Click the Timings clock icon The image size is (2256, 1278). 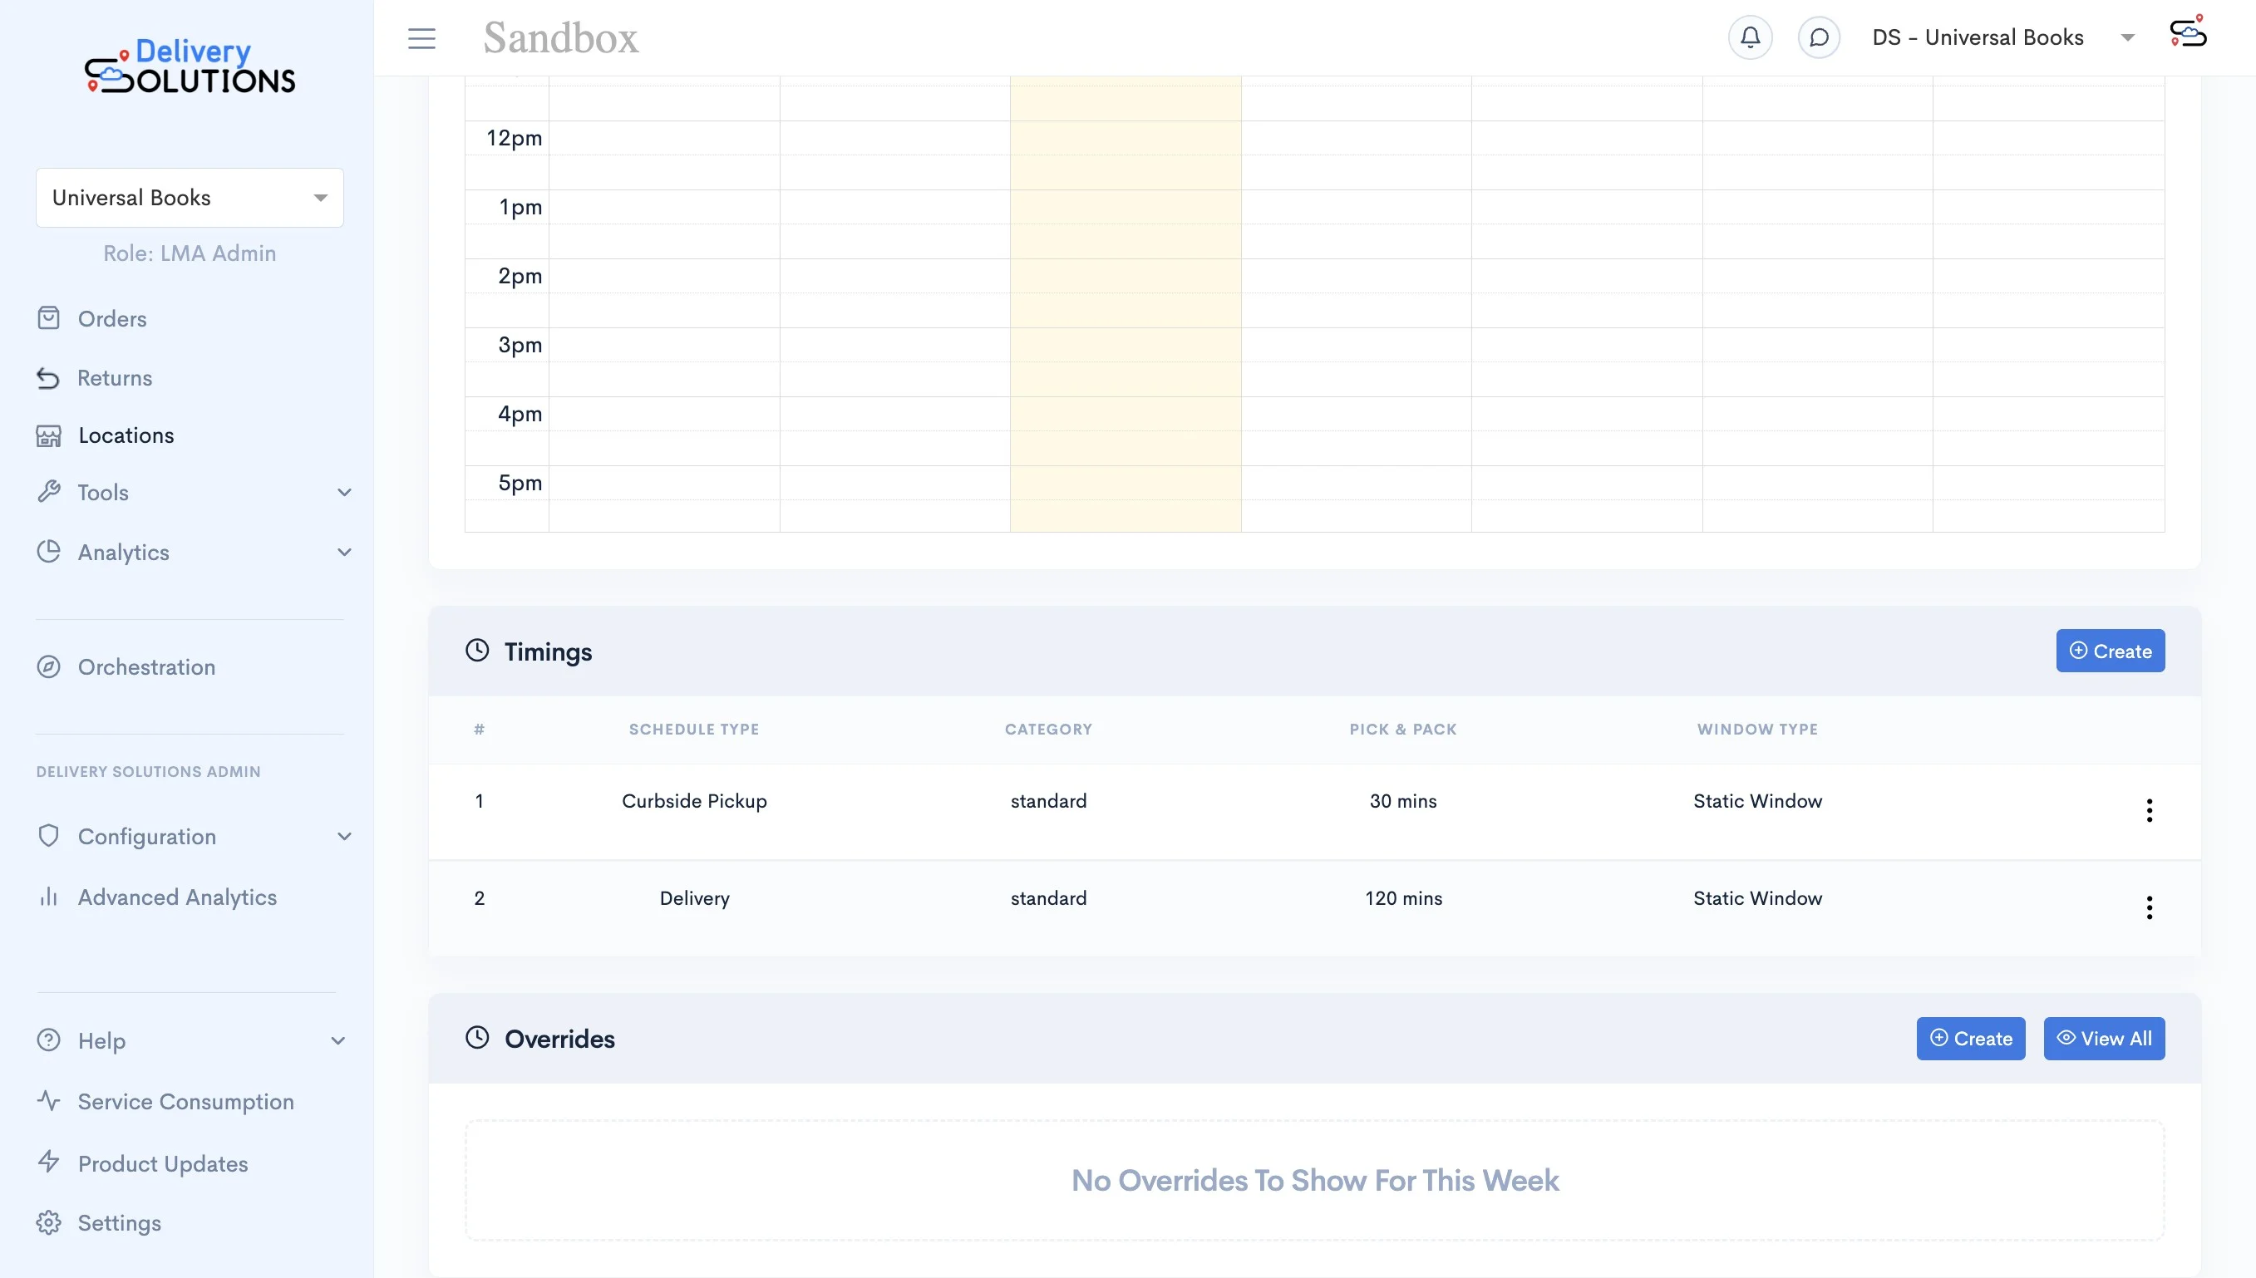tap(476, 651)
